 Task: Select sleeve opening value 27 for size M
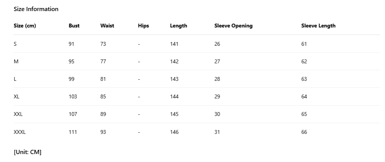(x=217, y=61)
